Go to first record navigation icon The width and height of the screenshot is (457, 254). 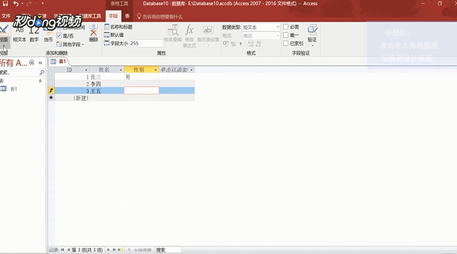pyautogui.click(x=63, y=250)
